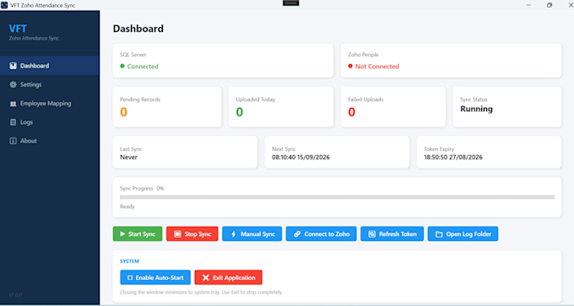Open the Settings page
This screenshot has height=306, width=574.
[50, 84]
